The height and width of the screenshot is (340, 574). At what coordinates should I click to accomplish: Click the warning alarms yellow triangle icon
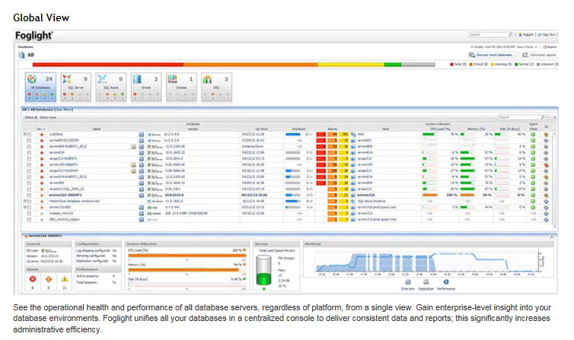click(x=65, y=279)
